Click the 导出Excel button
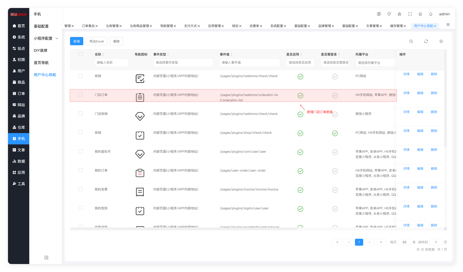The image size is (463, 272). coord(96,41)
